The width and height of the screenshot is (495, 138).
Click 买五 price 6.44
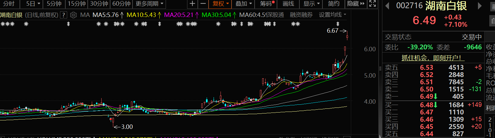[x=427, y=134]
